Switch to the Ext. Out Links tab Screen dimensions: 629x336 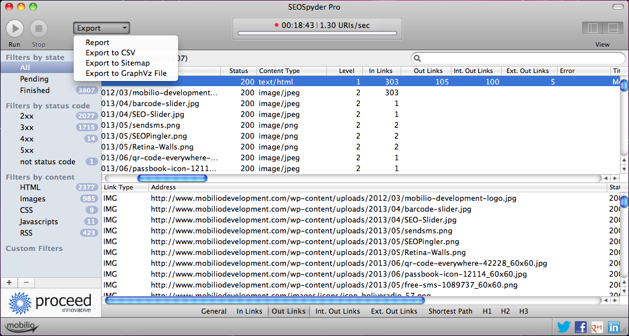point(394,311)
